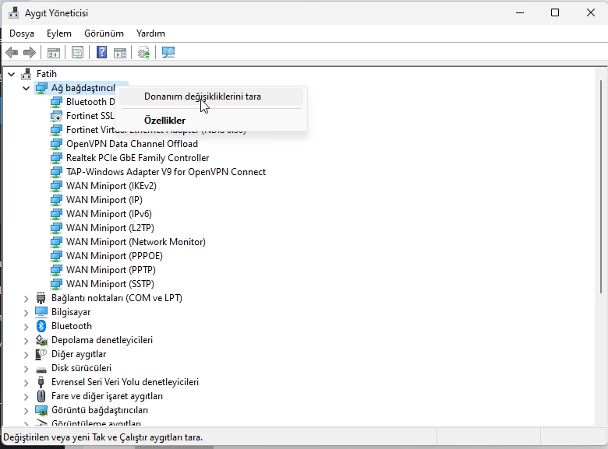Expand Bağlantı noktaları (COM ve LPT)
The image size is (608, 449).
click(x=26, y=299)
